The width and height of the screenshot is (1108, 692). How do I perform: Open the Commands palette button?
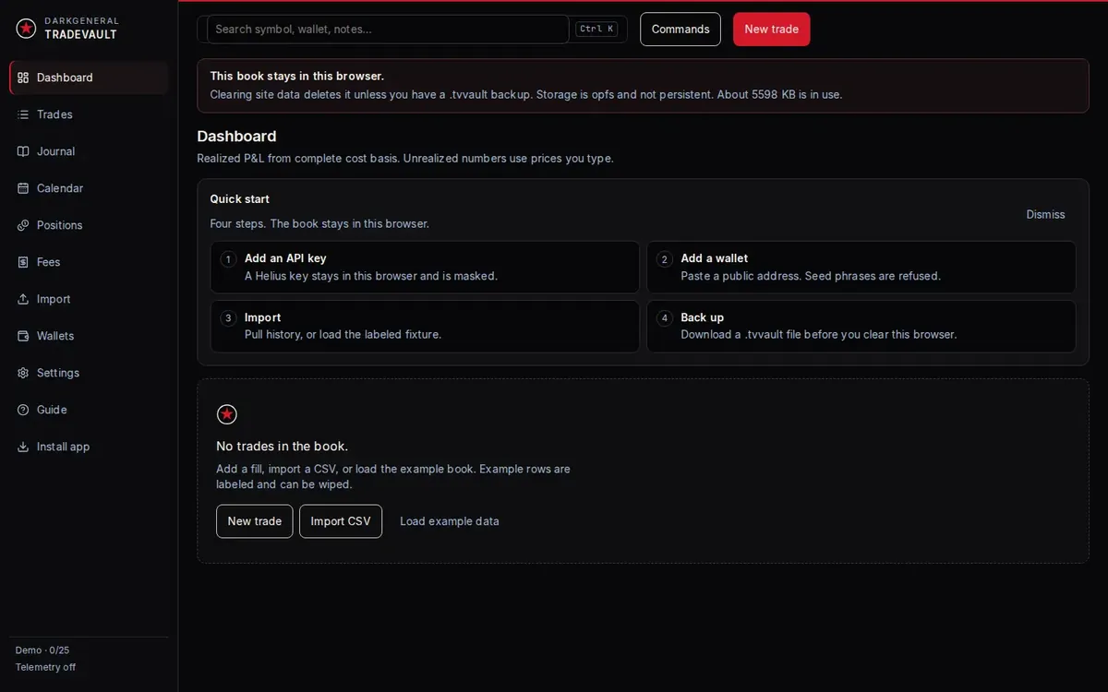tap(680, 29)
